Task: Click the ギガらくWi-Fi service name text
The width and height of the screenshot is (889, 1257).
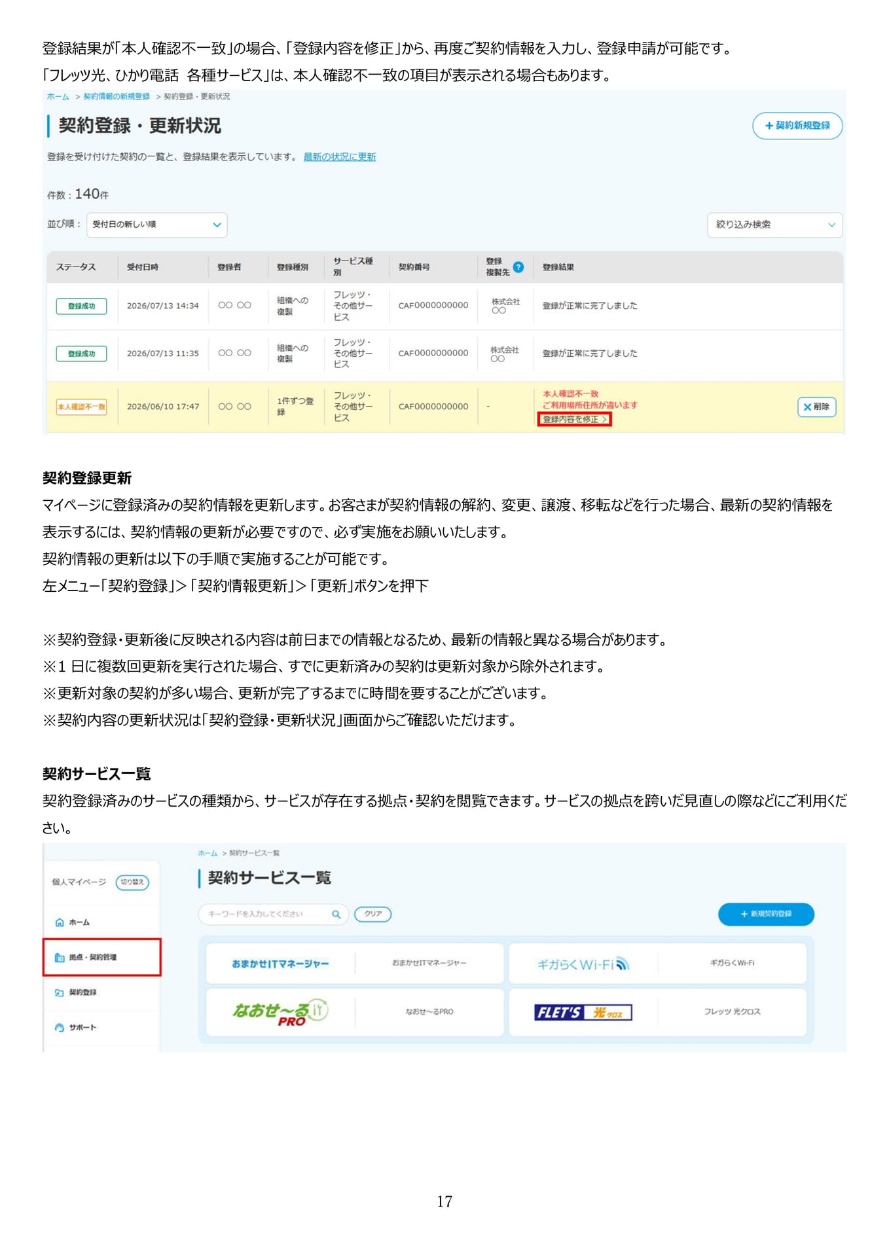Action: pos(733,963)
